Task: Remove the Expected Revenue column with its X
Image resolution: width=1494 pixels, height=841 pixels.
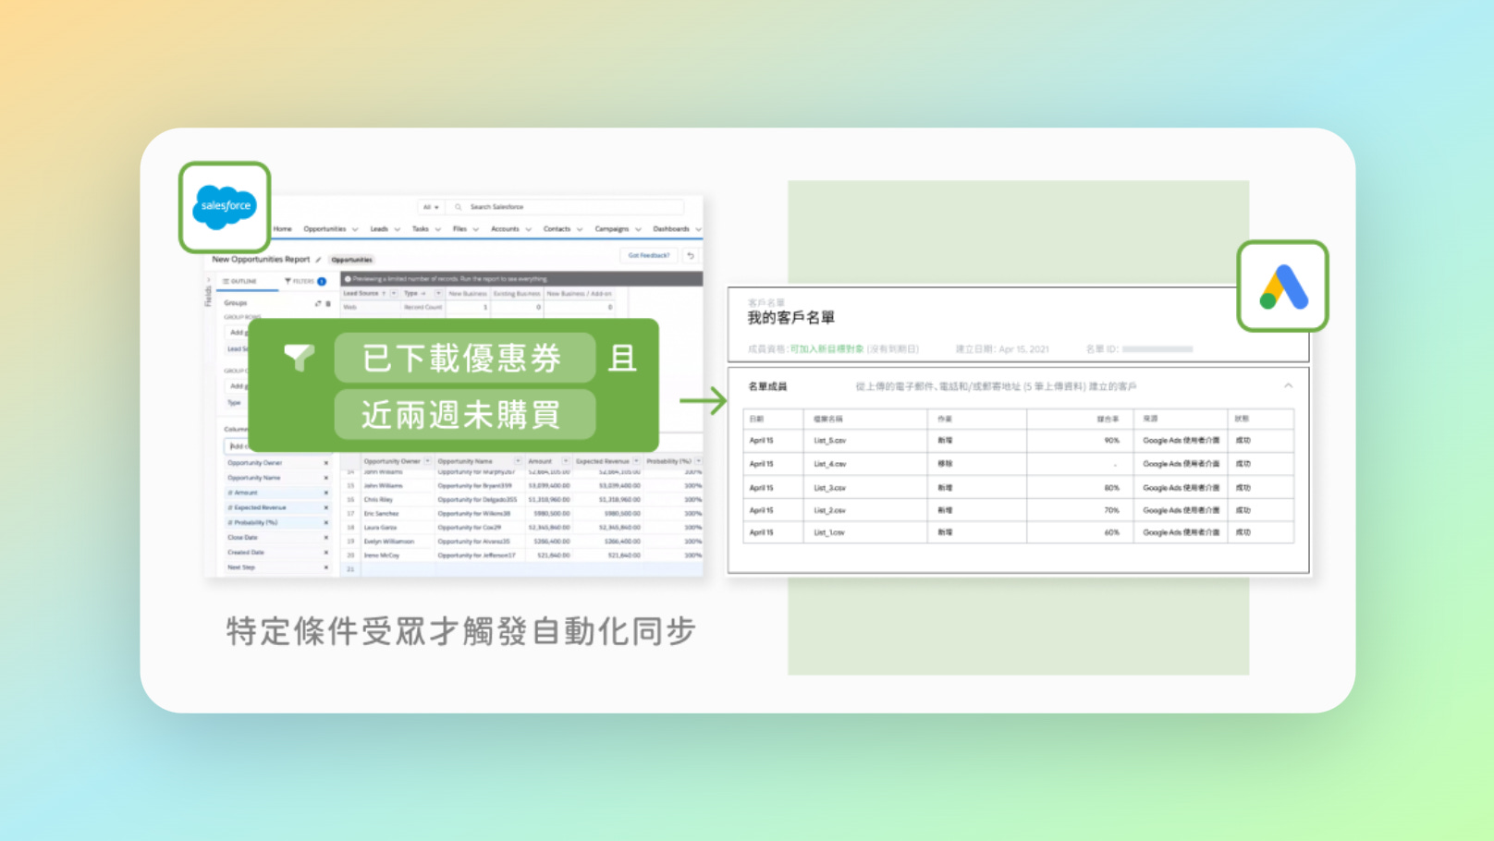Action: [x=325, y=507]
